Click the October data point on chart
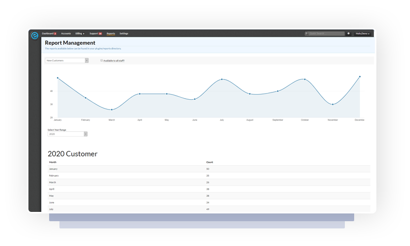The height and width of the screenshot is (246, 410). [305, 79]
